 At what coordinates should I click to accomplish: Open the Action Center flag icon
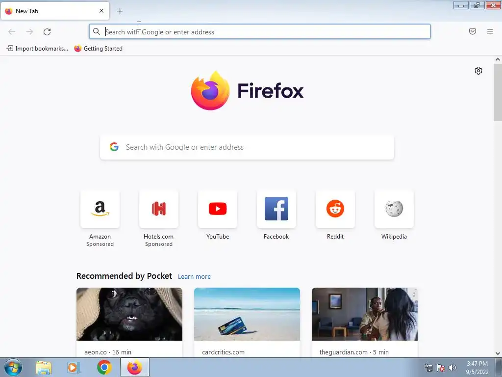coord(441,368)
